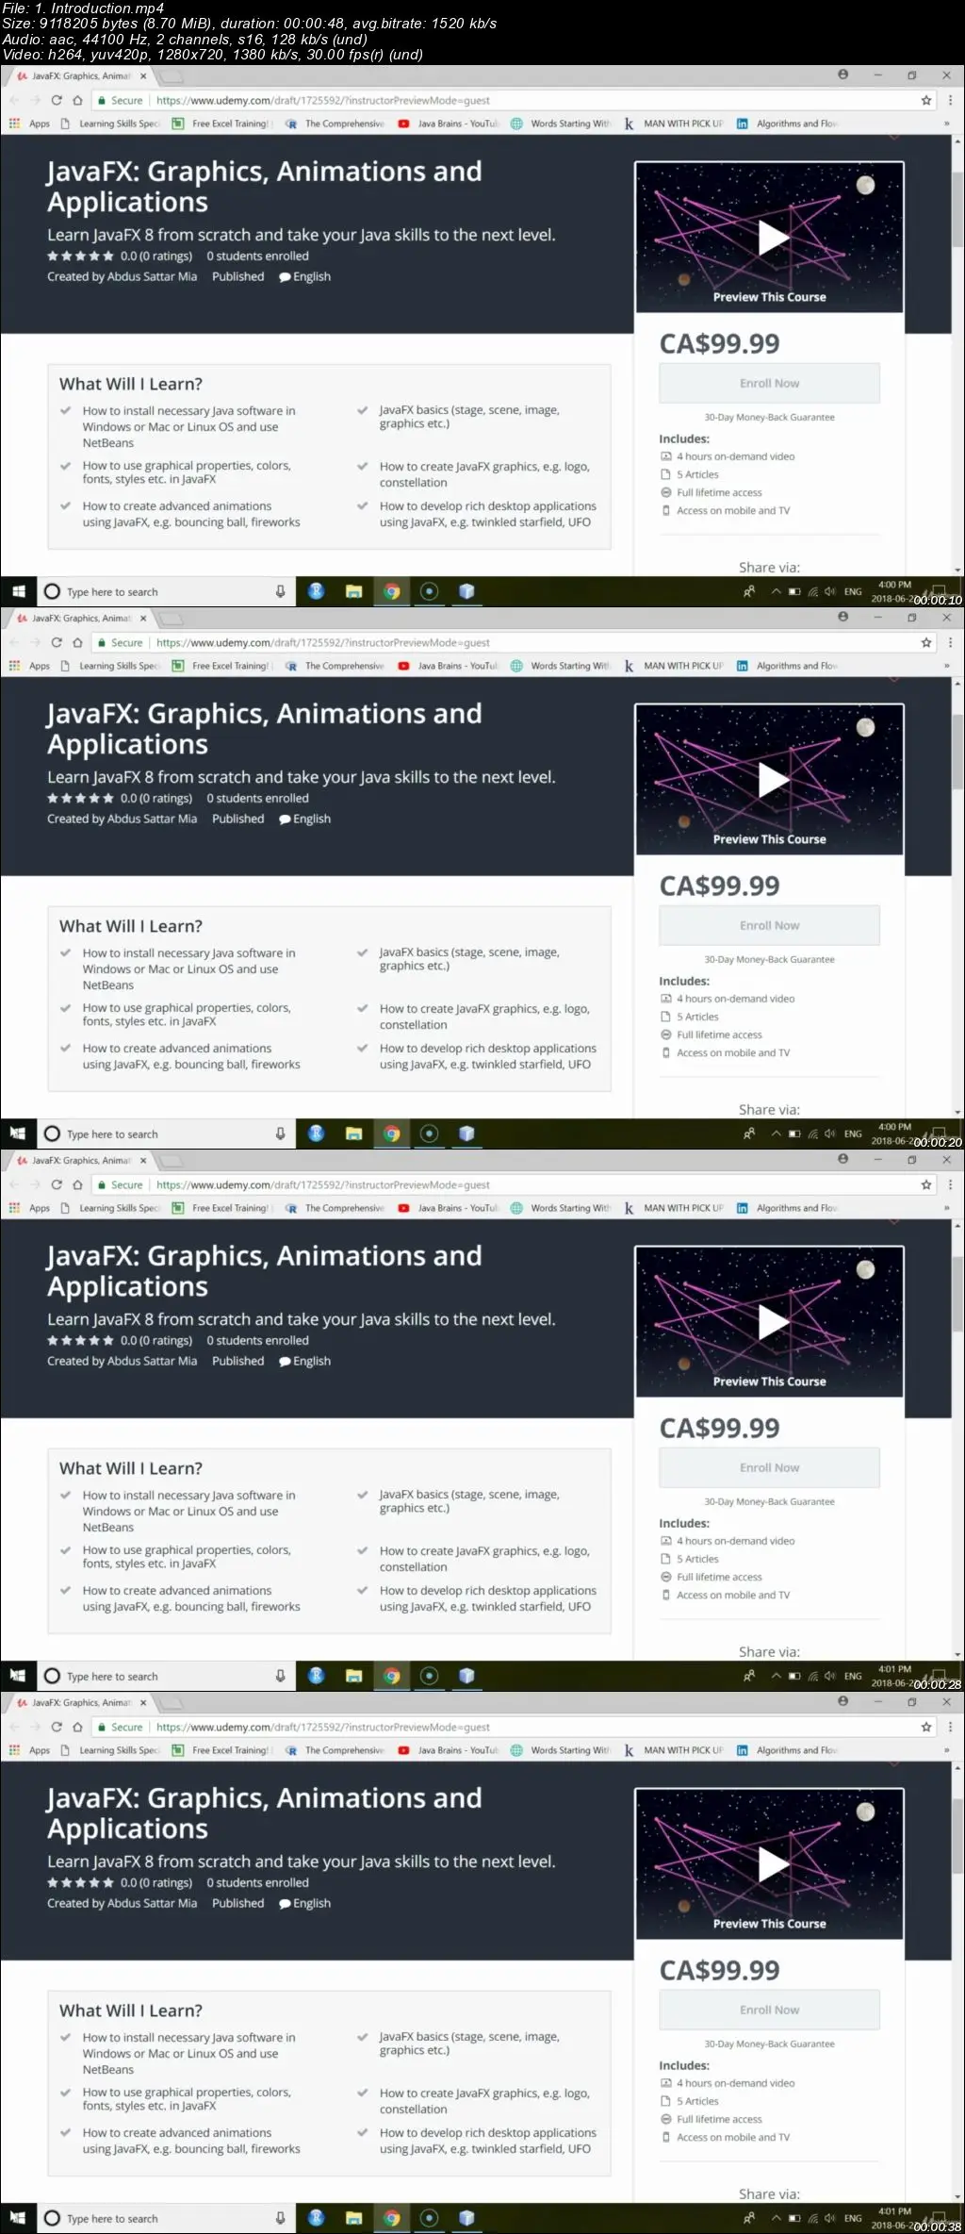Open Chrome home icon in frame 00:00:10
Viewport: 965px width, 2234px height.
(77, 100)
